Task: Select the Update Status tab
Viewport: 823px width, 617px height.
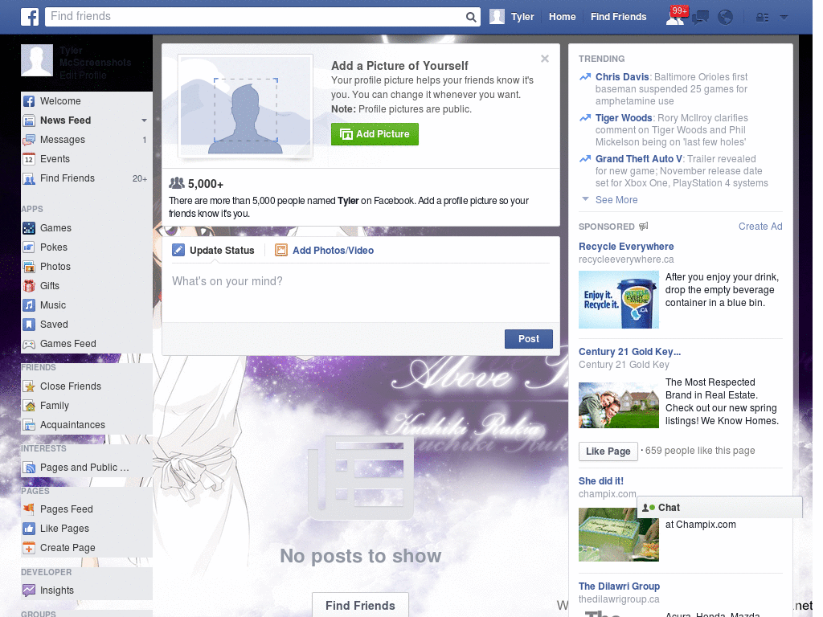Action: 214,251
